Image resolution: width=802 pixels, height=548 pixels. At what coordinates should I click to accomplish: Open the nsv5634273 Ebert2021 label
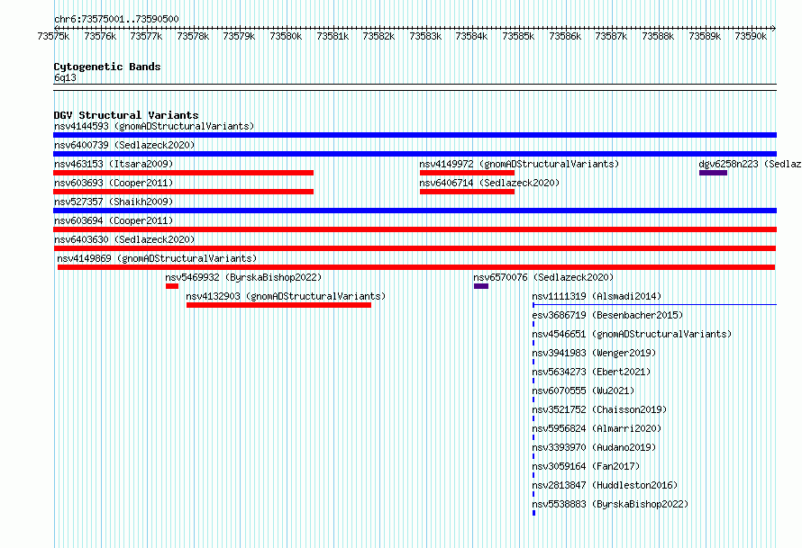591,372
